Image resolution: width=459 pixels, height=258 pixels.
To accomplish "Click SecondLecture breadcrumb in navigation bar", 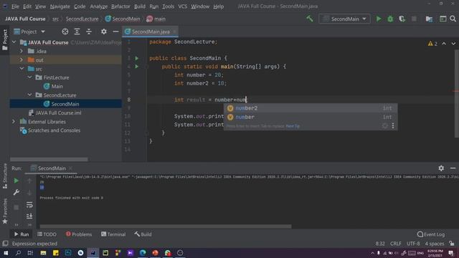I will (x=82, y=19).
